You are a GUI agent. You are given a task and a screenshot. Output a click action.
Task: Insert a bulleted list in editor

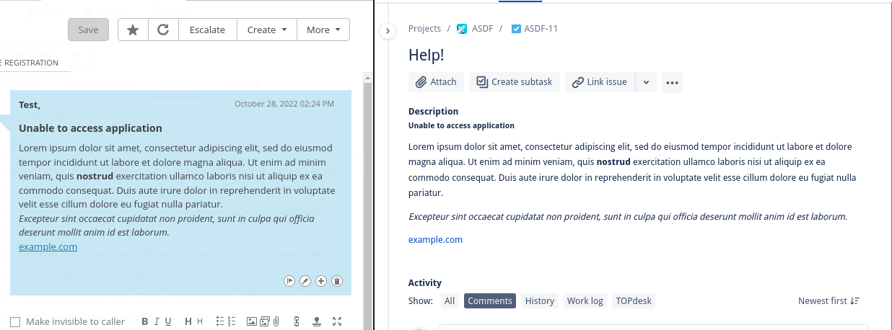coord(218,321)
